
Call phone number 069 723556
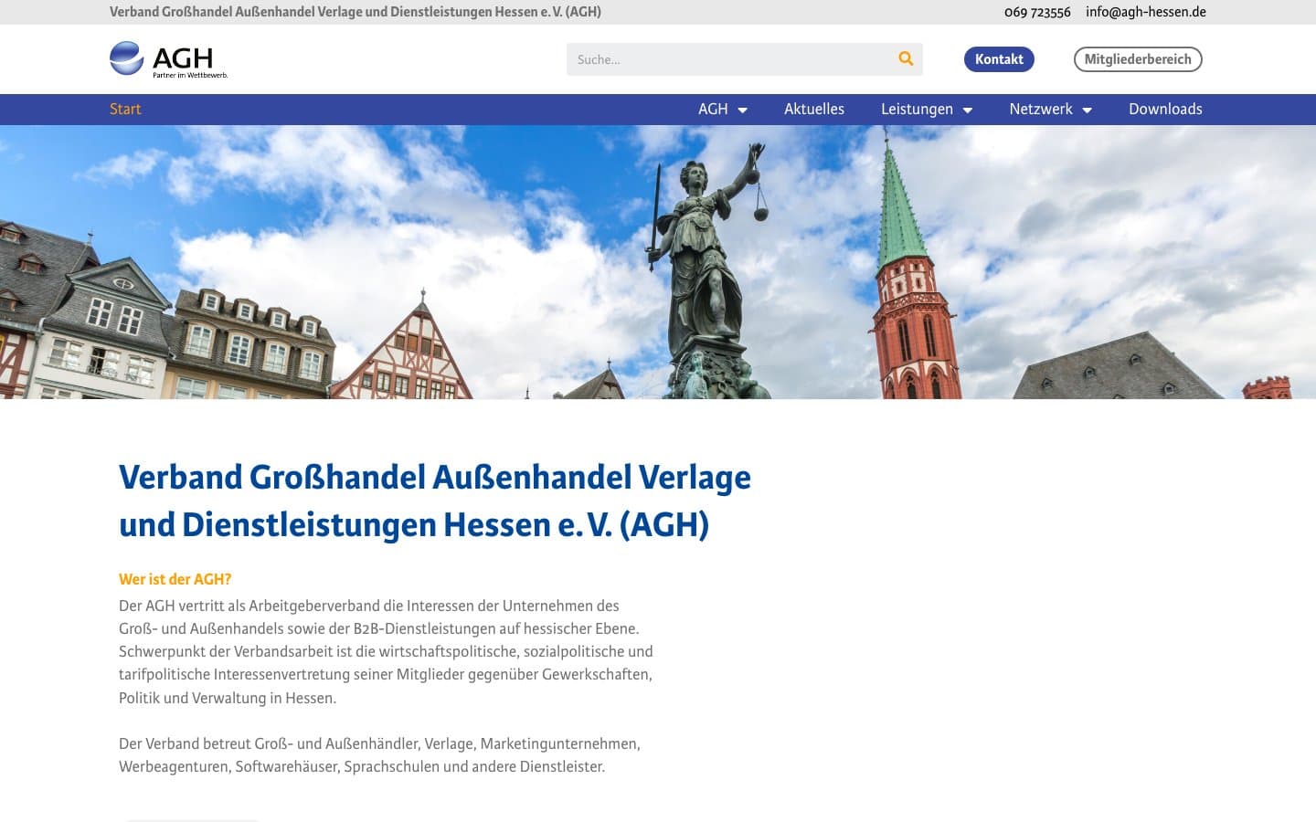[1037, 12]
